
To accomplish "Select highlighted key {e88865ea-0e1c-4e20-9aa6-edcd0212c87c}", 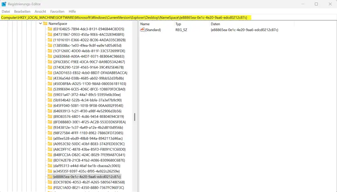I will (87, 177).
